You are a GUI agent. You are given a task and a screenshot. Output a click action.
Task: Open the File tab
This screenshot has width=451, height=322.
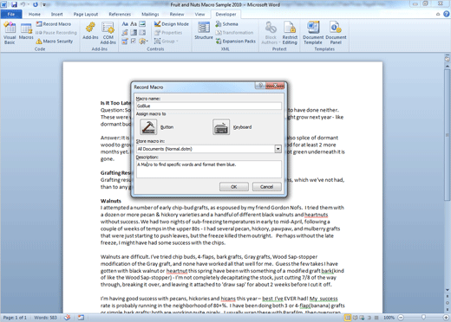coord(11,14)
